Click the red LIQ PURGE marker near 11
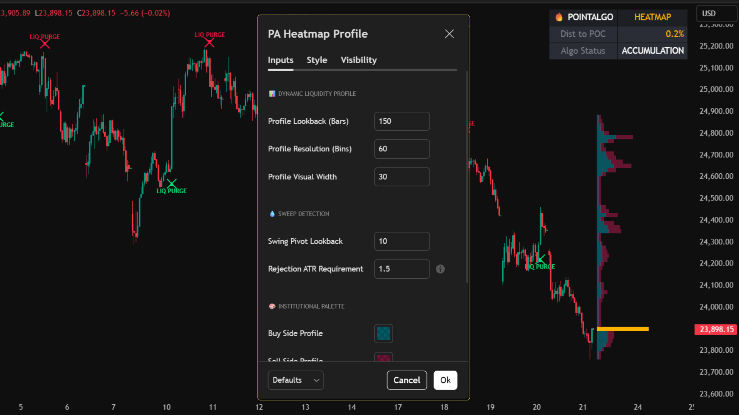Viewport: 739px width, 415px height. coord(209,43)
